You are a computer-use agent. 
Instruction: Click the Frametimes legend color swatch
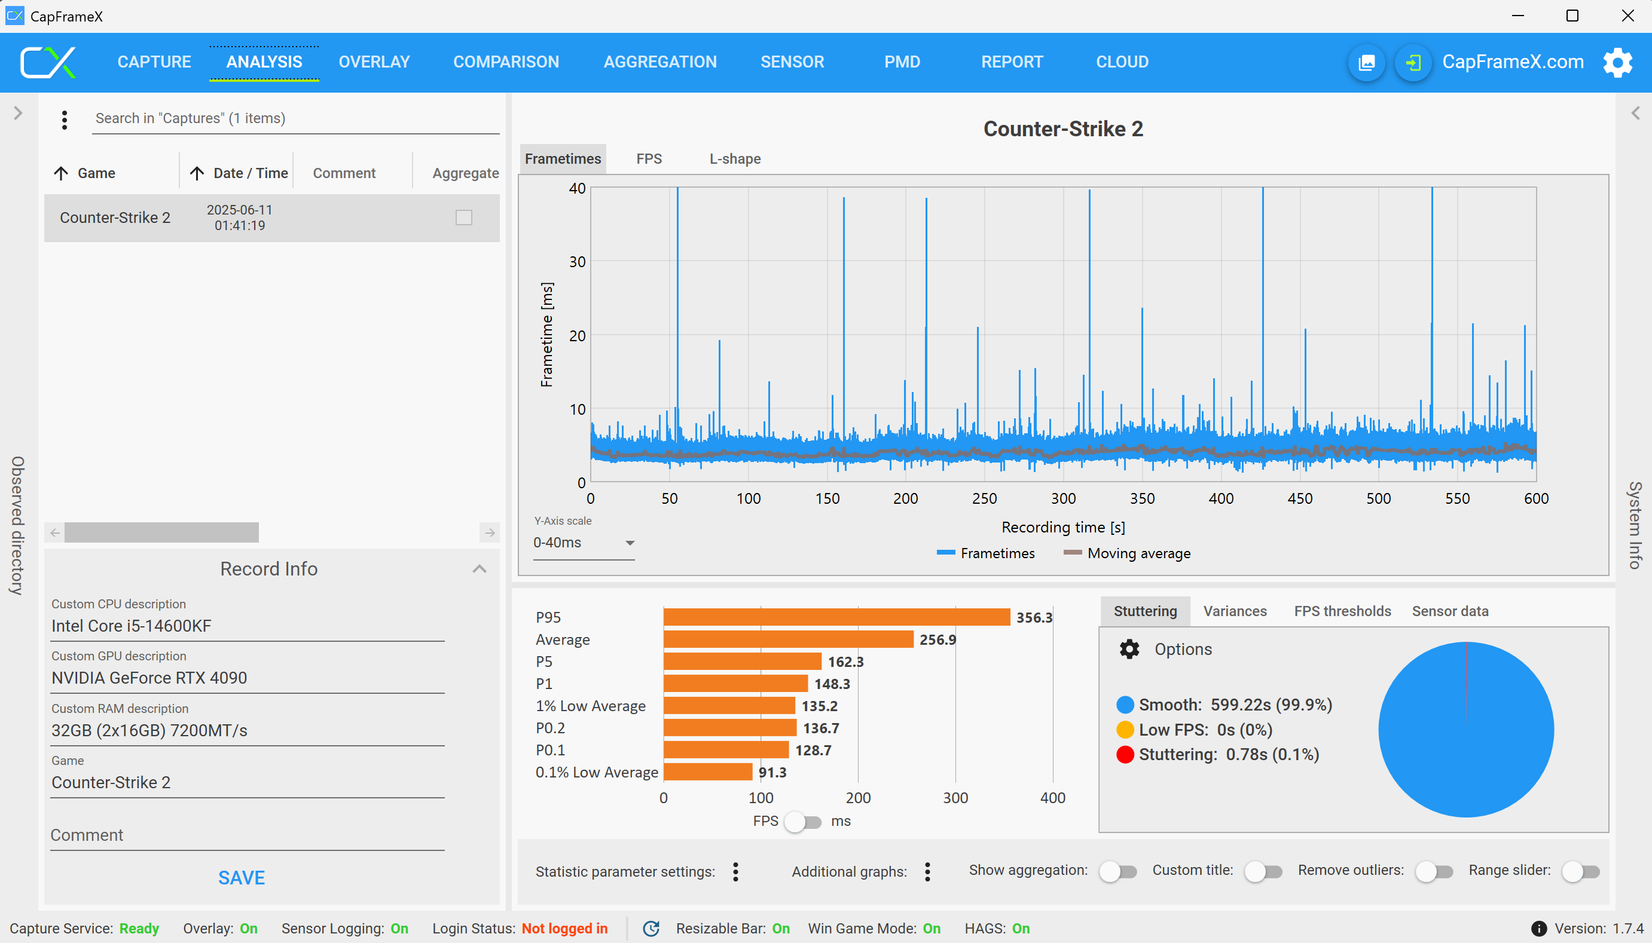946,553
